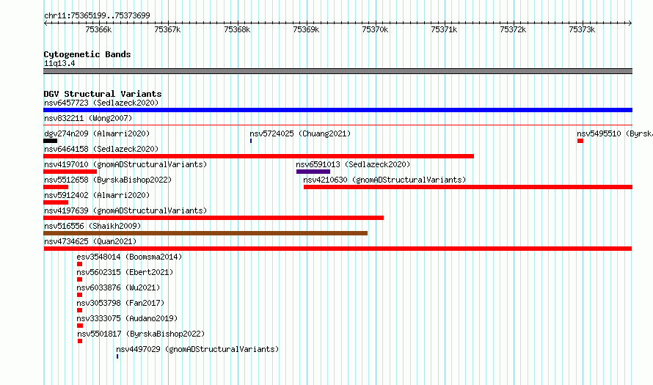Click the 75372k ruler tick label
This screenshot has height=385, width=653.
[x=513, y=29]
